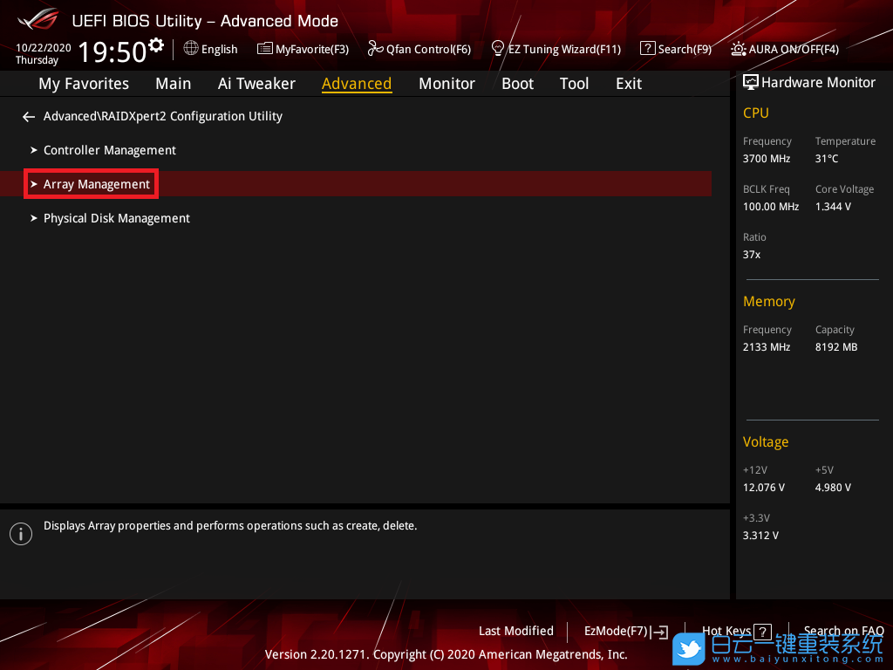Screen dimensions: 893x670
Task: Expand Physical Disk Management
Action: [x=116, y=218]
